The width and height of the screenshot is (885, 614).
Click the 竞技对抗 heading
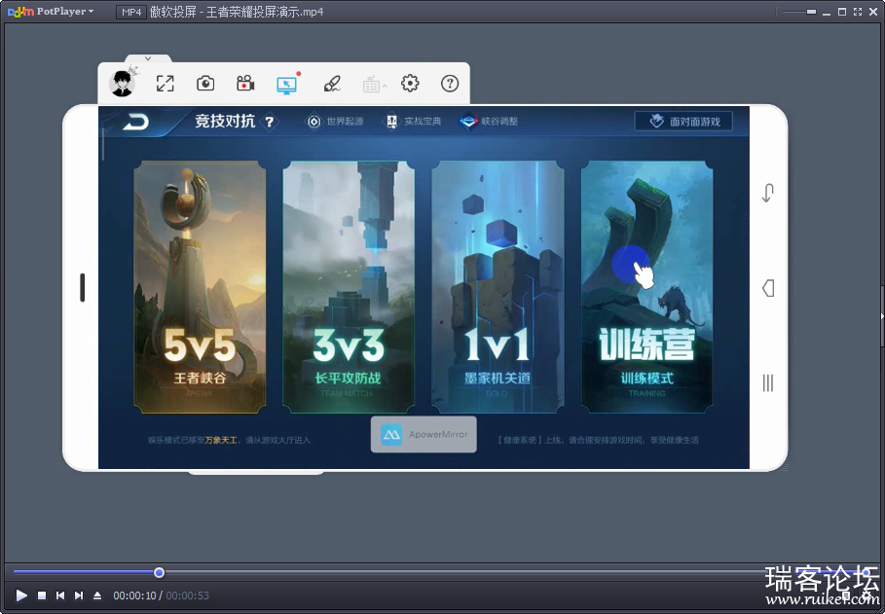tap(225, 122)
